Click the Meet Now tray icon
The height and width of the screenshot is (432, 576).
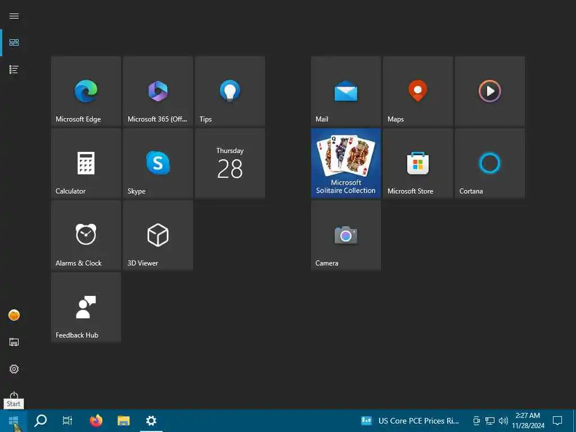pyautogui.click(x=476, y=421)
